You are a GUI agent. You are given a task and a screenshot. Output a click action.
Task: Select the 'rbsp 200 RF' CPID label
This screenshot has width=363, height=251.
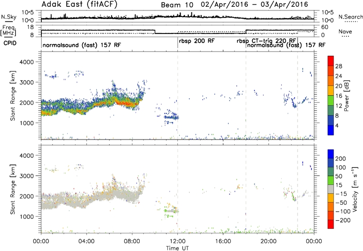tap(197, 41)
